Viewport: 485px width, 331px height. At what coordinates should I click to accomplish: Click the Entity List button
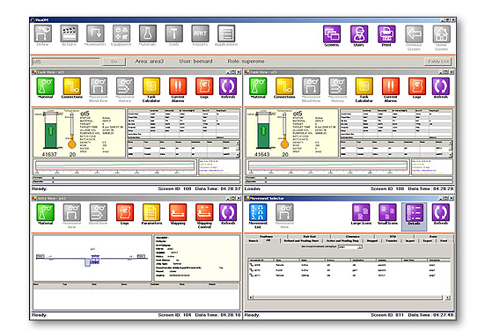pyautogui.click(x=438, y=62)
